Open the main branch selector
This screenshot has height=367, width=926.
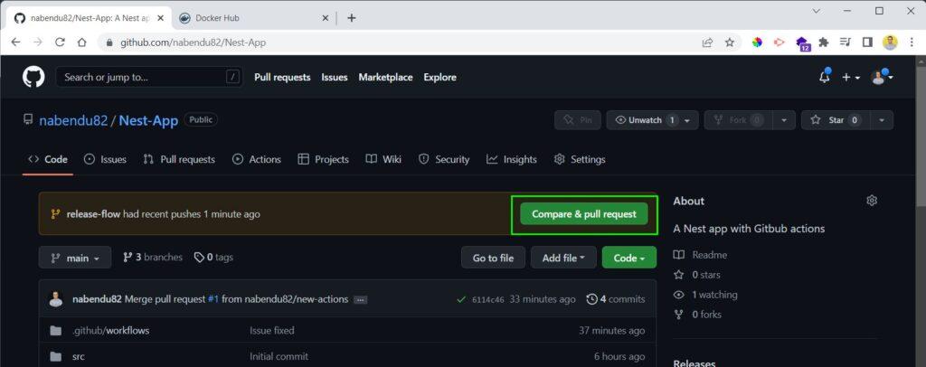point(75,258)
